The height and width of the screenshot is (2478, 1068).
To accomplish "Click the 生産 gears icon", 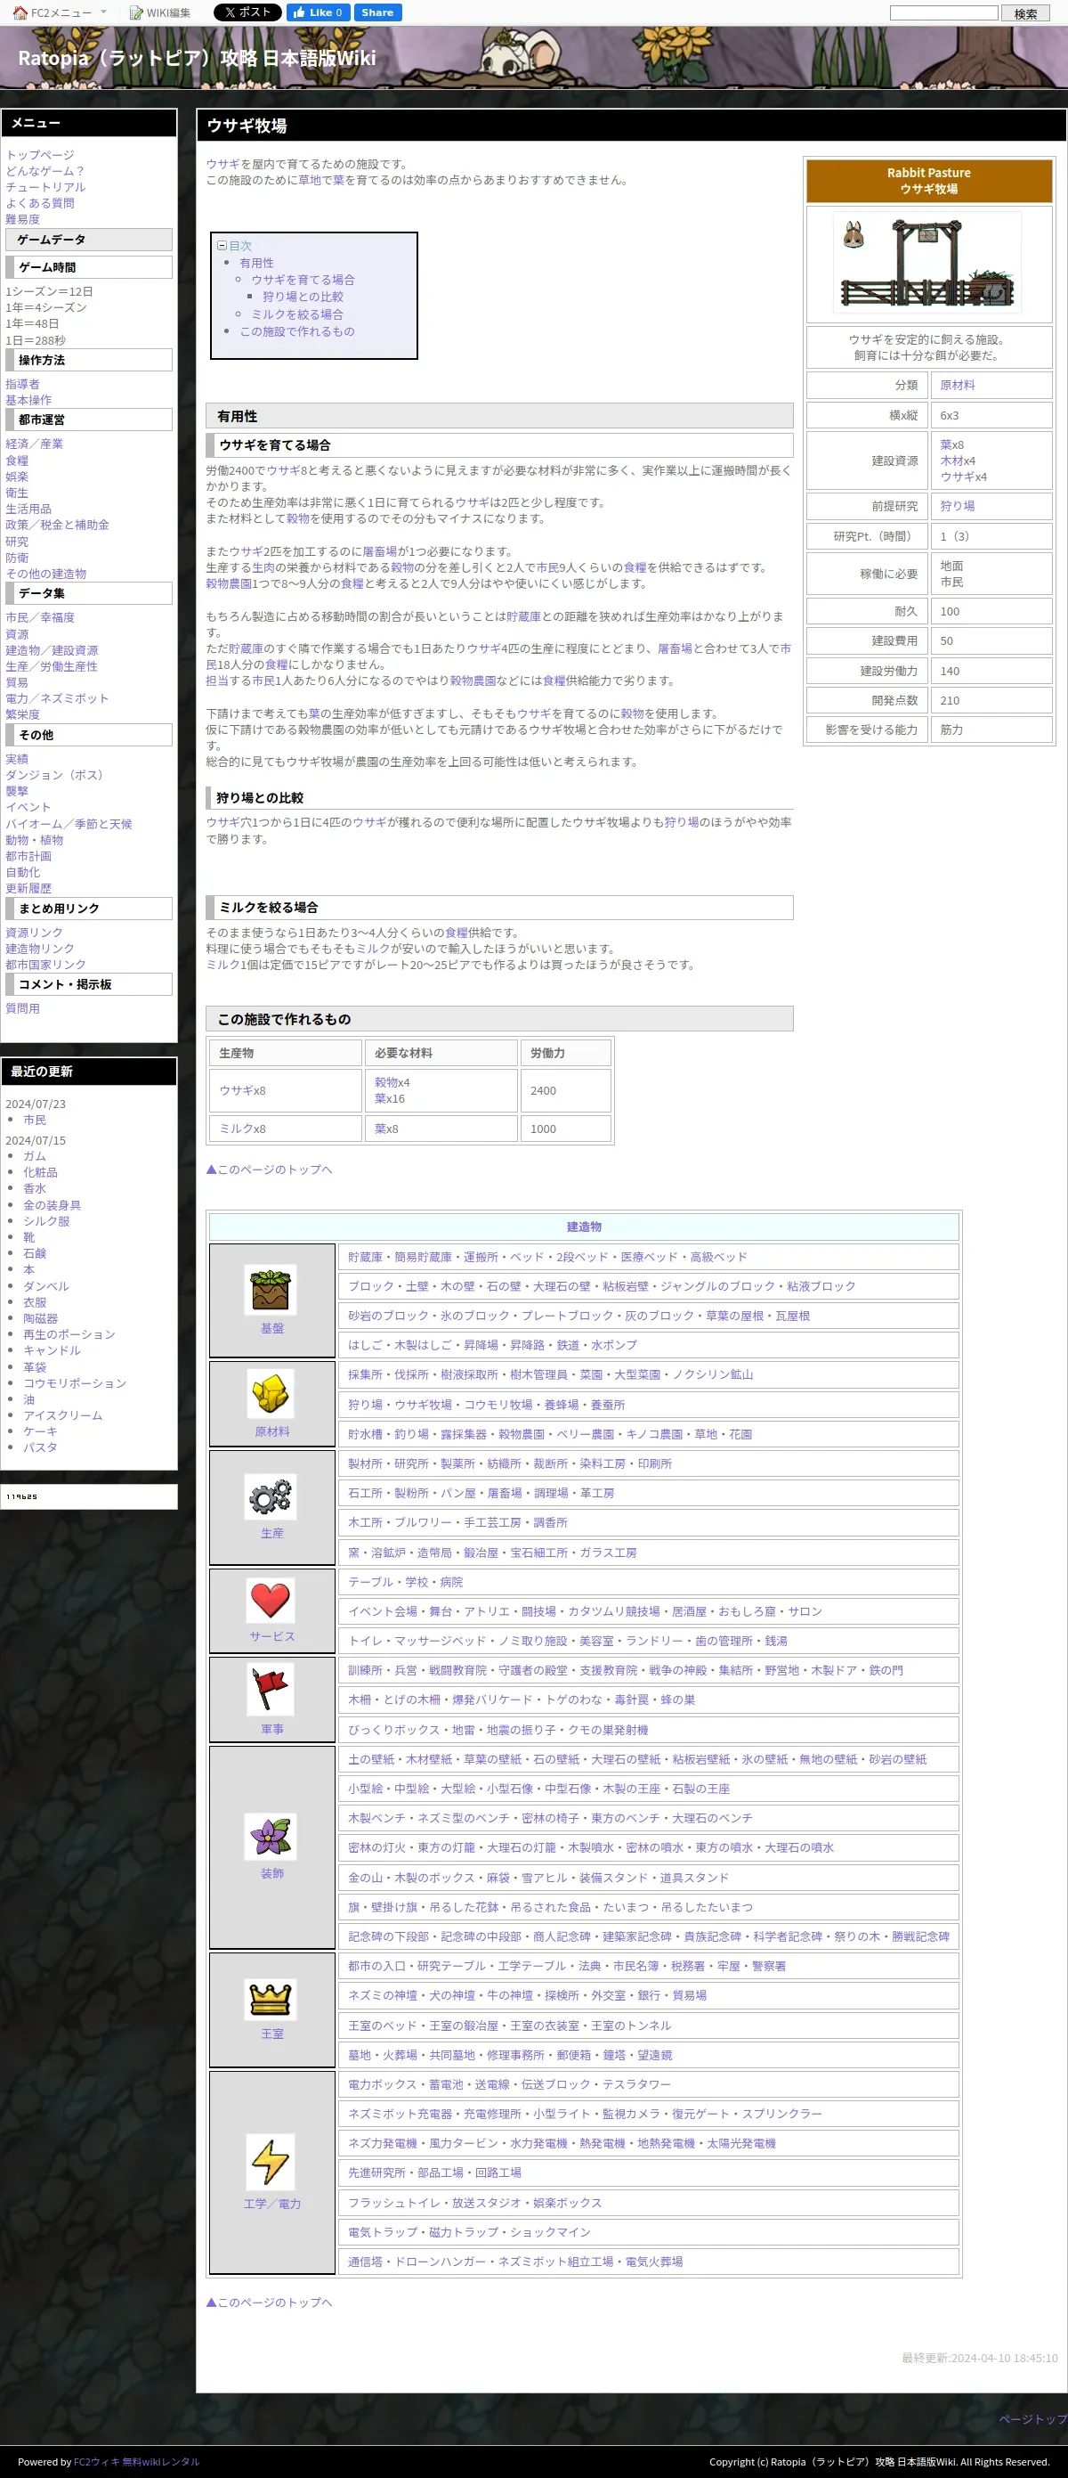I will (272, 1496).
